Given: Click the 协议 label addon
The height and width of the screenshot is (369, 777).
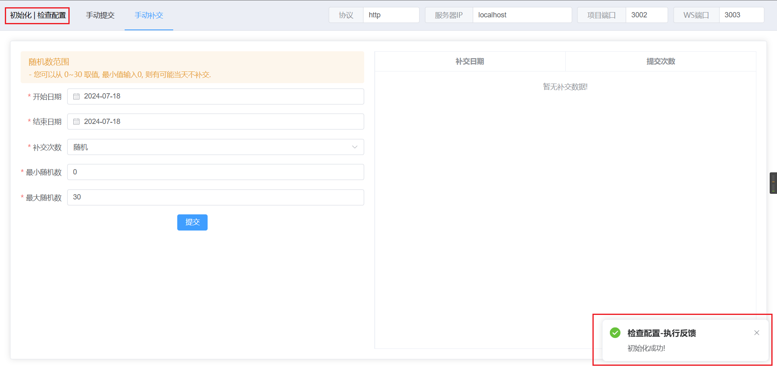Looking at the screenshot, I should pos(346,15).
